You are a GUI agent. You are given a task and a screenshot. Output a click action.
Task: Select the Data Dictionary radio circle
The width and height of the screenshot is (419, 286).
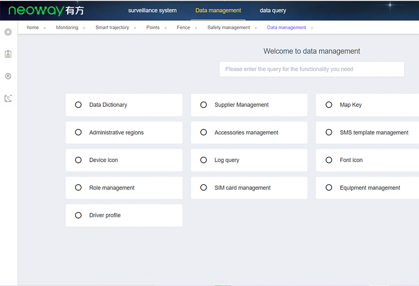78,105
